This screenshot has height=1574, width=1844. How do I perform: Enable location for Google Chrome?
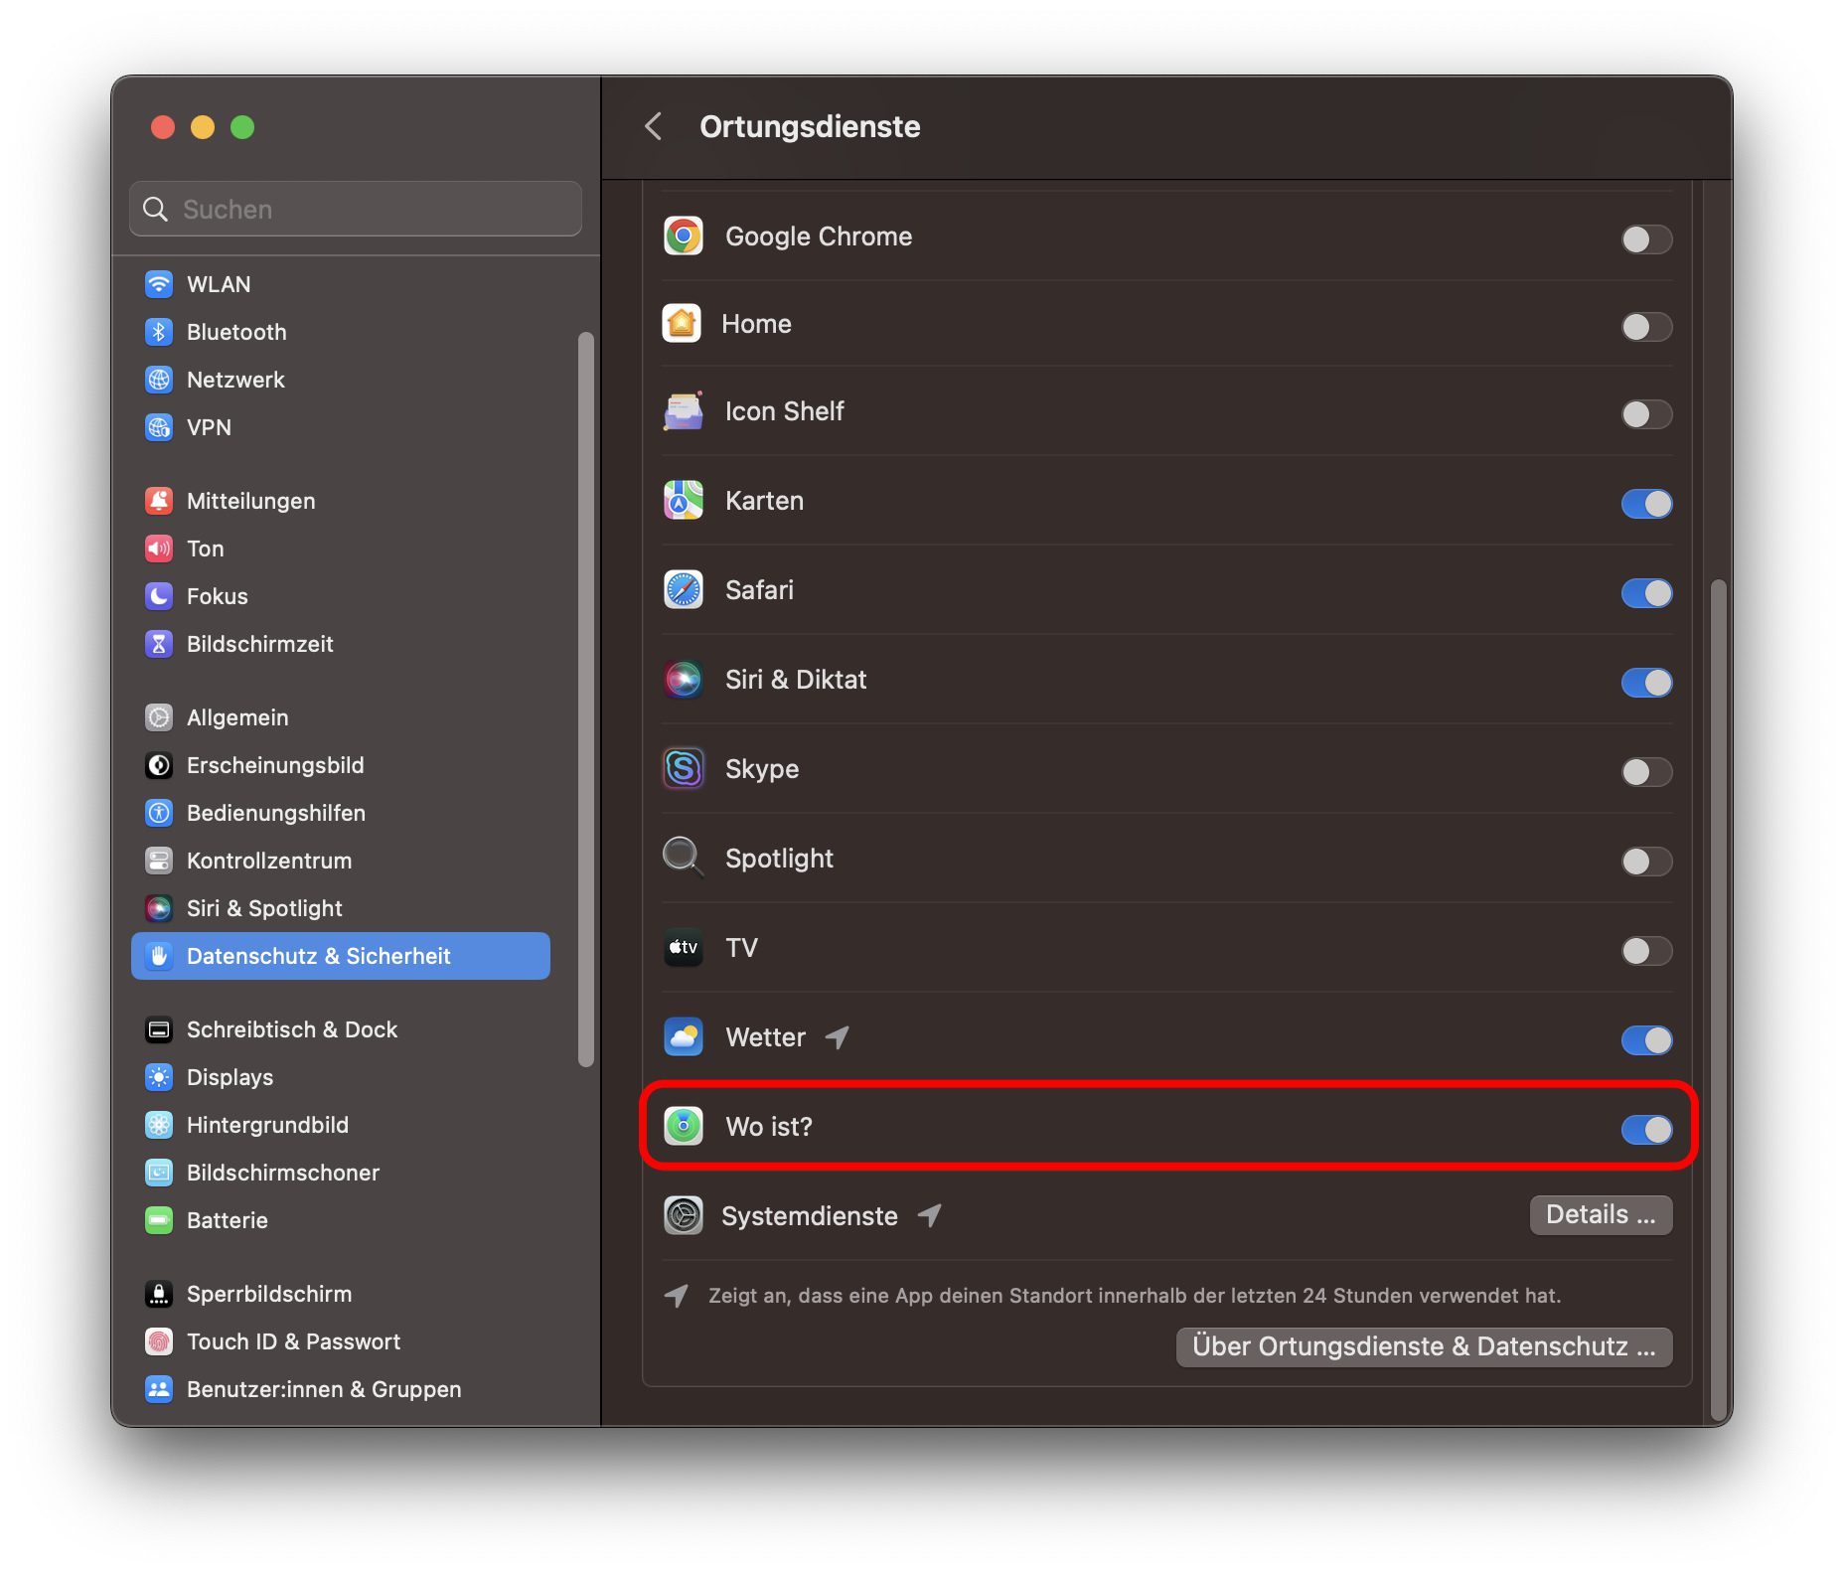[x=1646, y=238]
